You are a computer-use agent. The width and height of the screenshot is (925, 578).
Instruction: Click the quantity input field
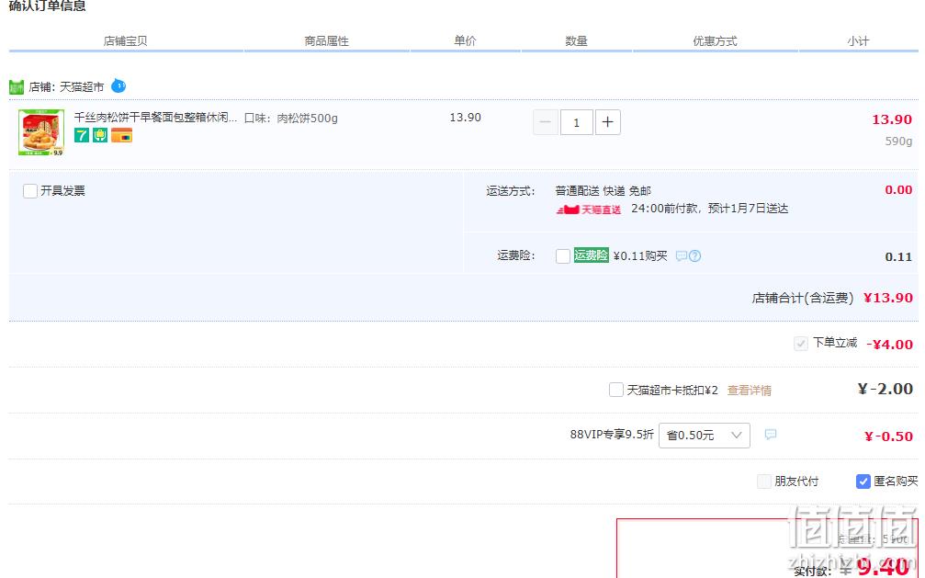(x=576, y=122)
